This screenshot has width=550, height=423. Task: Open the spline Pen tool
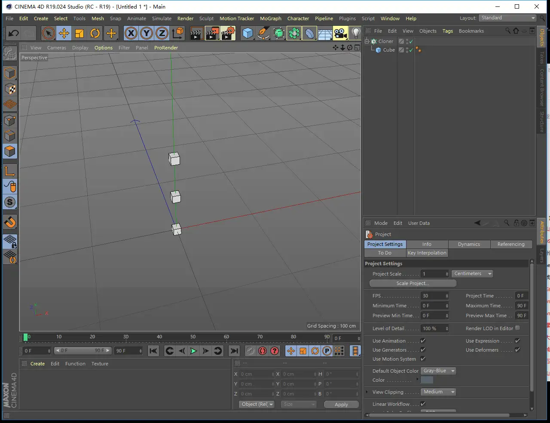tap(263, 33)
